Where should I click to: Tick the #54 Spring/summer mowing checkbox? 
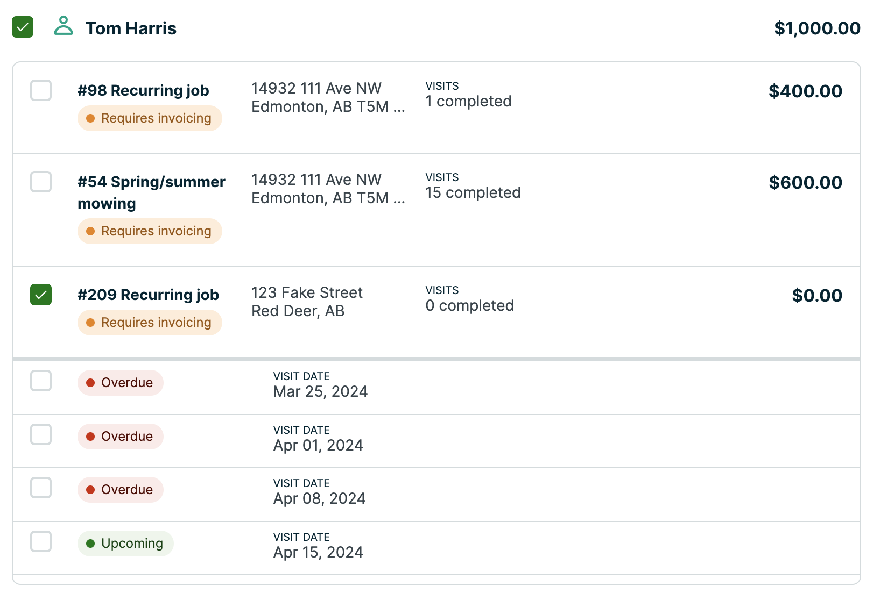(x=41, y=182)
